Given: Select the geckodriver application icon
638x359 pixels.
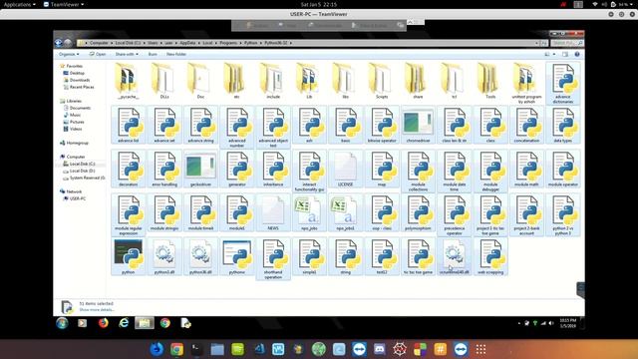Looking at the screenshot, I should pos(200,169).
